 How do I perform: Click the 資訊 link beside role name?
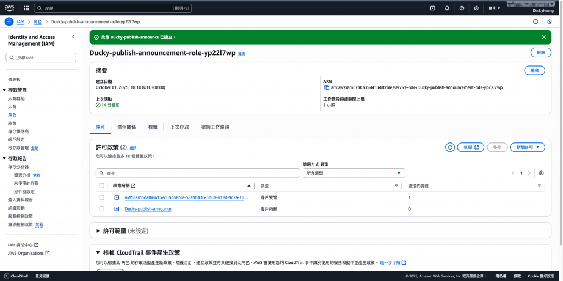(241, 54)
